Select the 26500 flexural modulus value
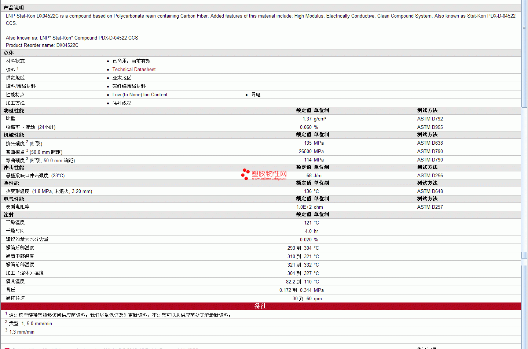528x349 pixels. point(305,151)
